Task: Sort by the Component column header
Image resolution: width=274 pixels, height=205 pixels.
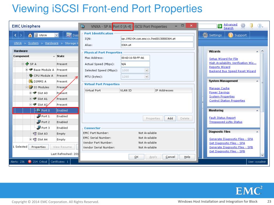Action: [x=35, y=56]
